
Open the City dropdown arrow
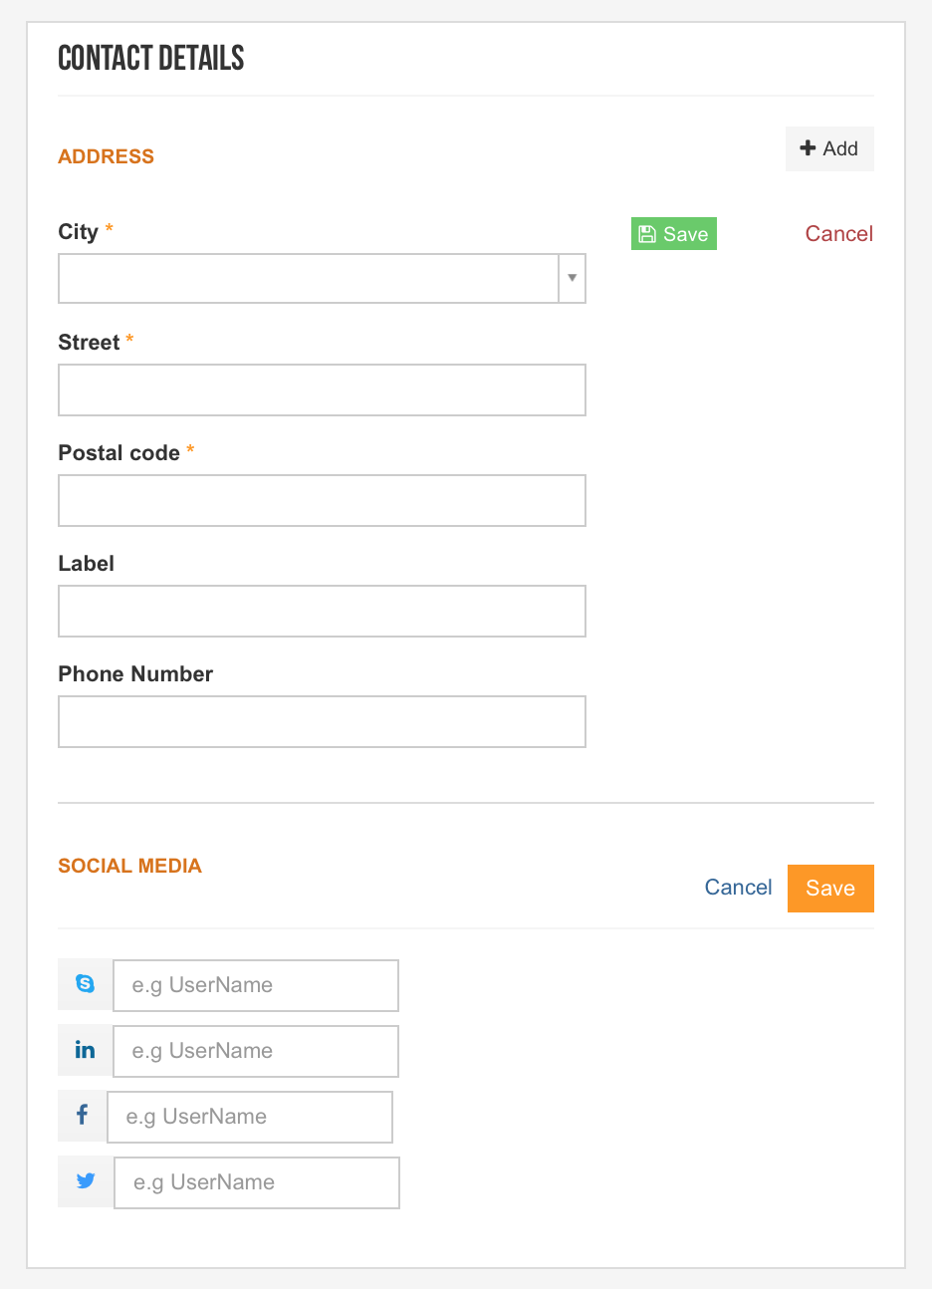click(573, 278)
